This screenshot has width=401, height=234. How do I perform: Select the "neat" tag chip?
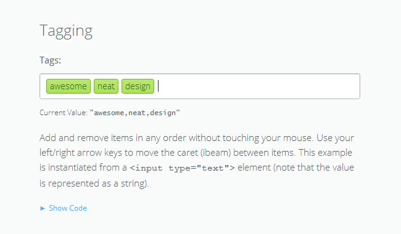coord(106,86)
